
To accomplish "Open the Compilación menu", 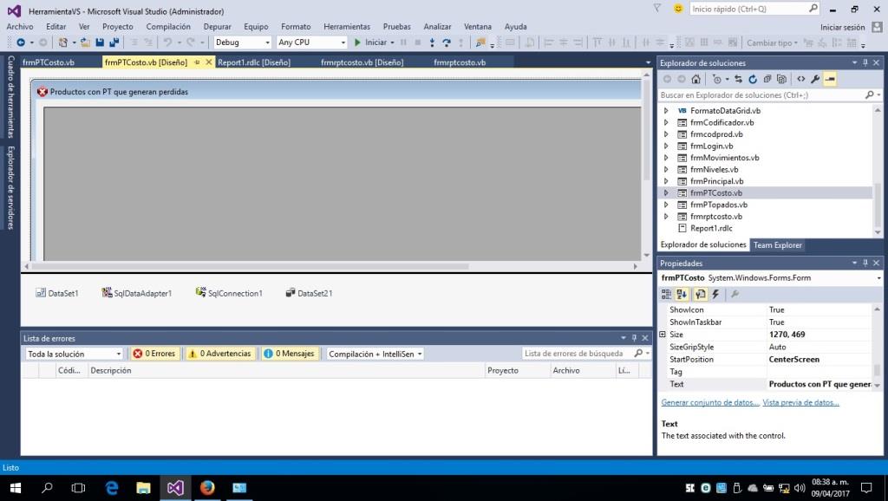I will (168, 27).
